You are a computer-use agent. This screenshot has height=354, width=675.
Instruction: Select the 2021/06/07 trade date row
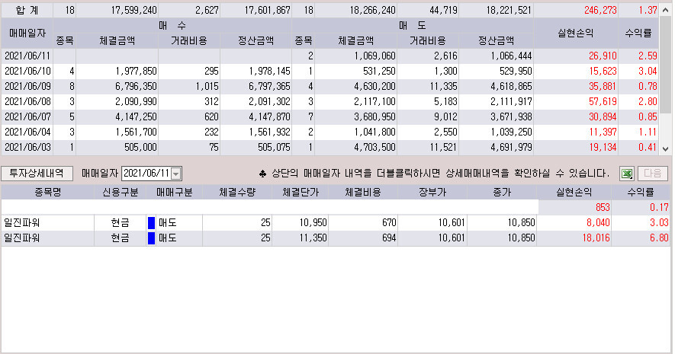click(x=329, y=116)
